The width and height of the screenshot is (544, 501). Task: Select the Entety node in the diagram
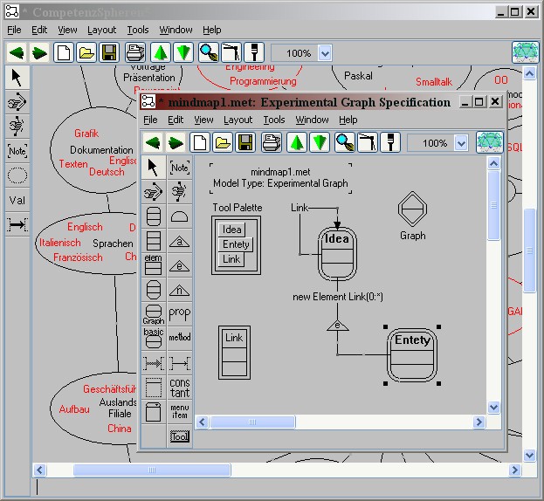[x=412, y=355]
